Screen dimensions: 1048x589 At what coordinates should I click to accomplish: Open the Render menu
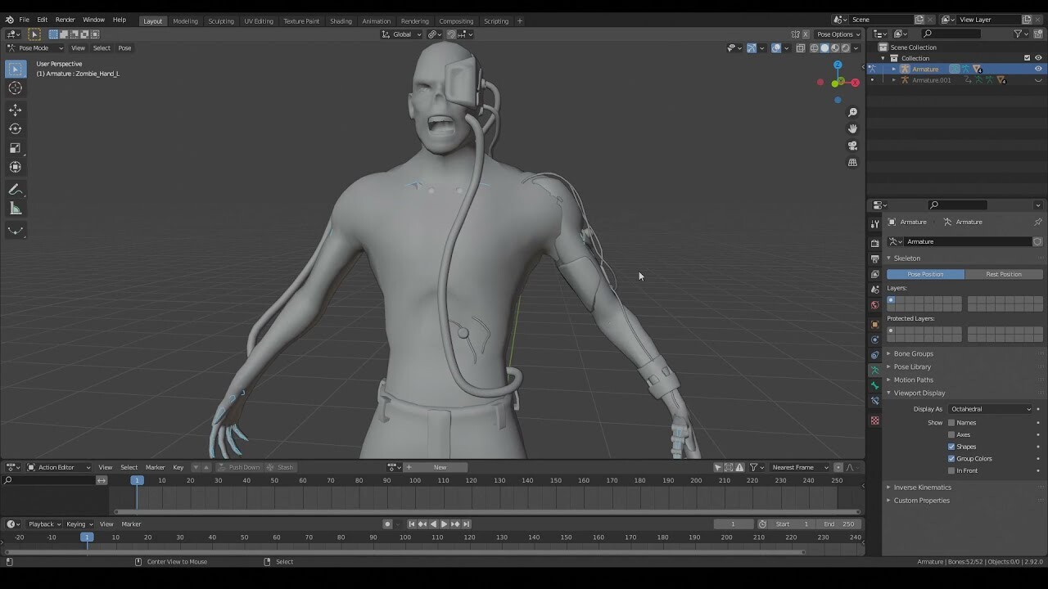(65, 20)
